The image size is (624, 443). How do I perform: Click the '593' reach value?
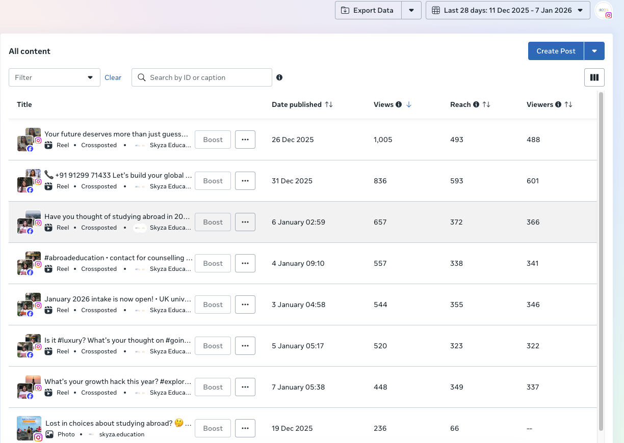(x=457, y=181)
